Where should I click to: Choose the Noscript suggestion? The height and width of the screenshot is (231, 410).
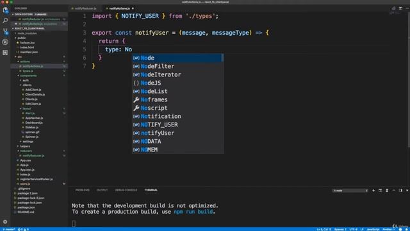[177, 108]
